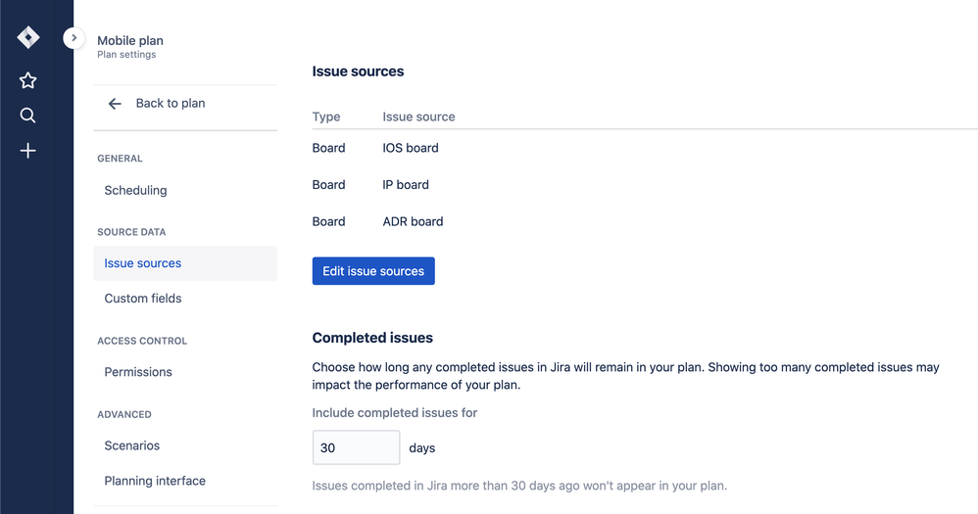978x514 pixels.
Task: Select the IOS board source row
Action: tap(411, 148)
